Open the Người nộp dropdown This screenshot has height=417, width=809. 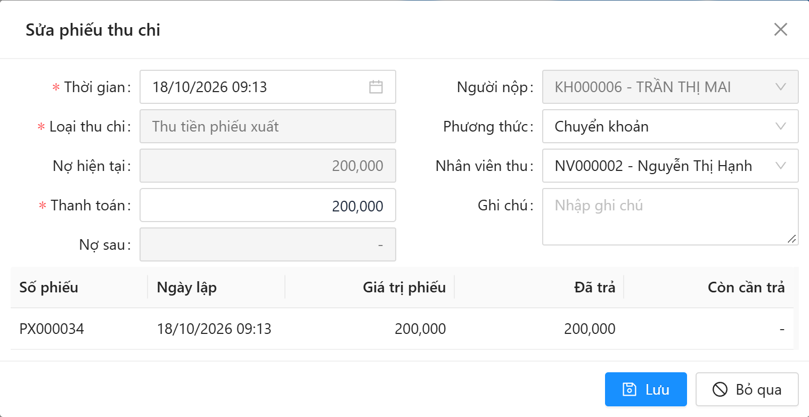(x=670, y=87)
